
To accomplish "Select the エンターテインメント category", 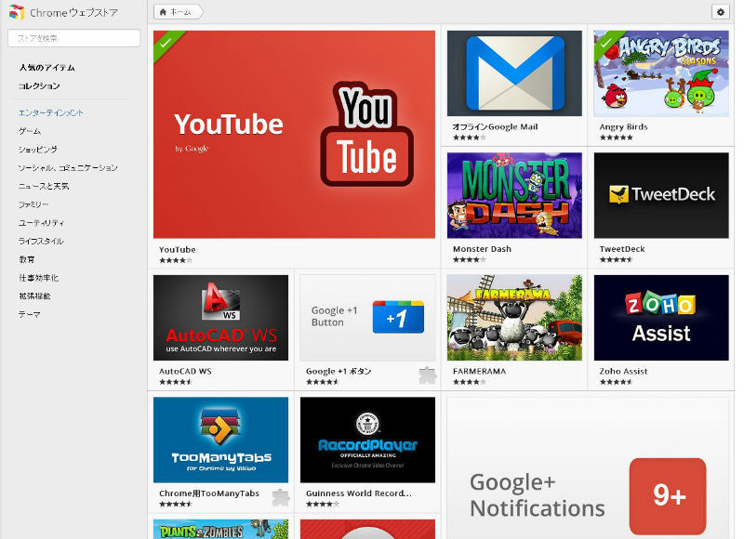I will [51, 112].
